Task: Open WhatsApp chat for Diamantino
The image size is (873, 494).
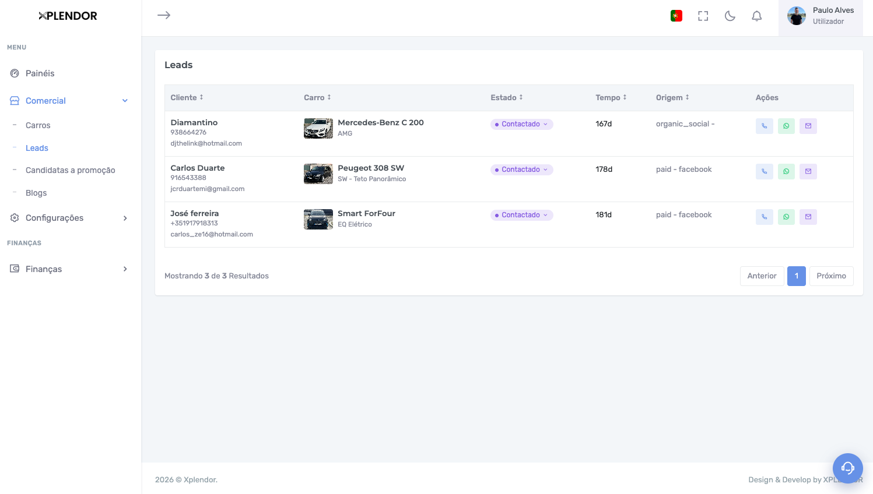Action: pyautogui.click(x=786, y=126)
